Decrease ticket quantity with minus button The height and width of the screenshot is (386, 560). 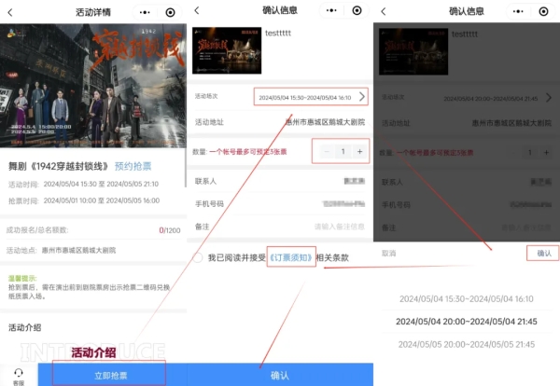(x=327, y=151)
